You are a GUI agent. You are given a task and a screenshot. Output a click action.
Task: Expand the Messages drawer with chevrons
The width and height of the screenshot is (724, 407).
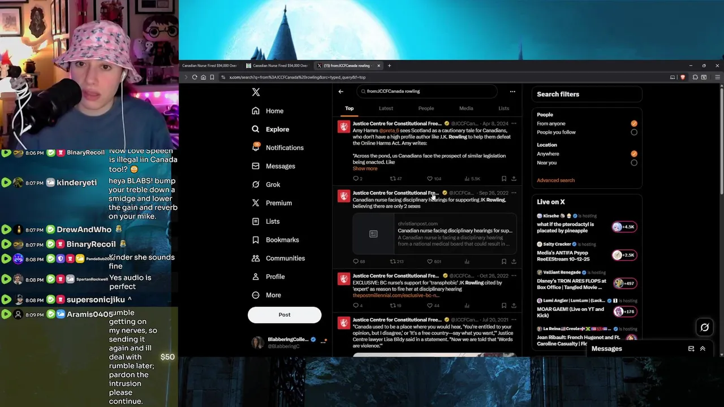[x=703, y=349]
